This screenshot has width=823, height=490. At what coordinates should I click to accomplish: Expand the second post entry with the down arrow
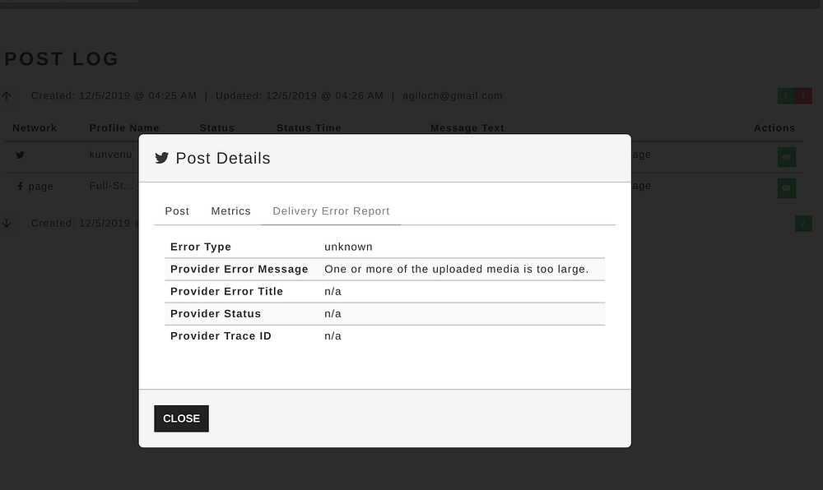(7, 223)
